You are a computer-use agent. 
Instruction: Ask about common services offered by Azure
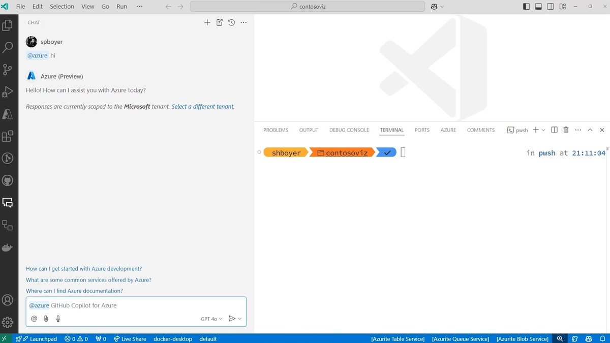(x=88, y=280)
